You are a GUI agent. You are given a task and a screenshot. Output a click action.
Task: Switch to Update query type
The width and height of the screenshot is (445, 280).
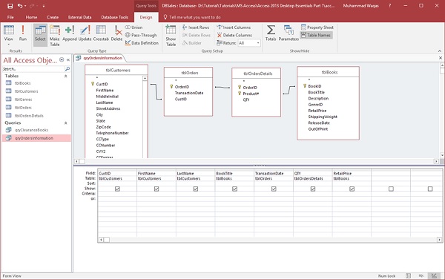[x=85, y=33]
